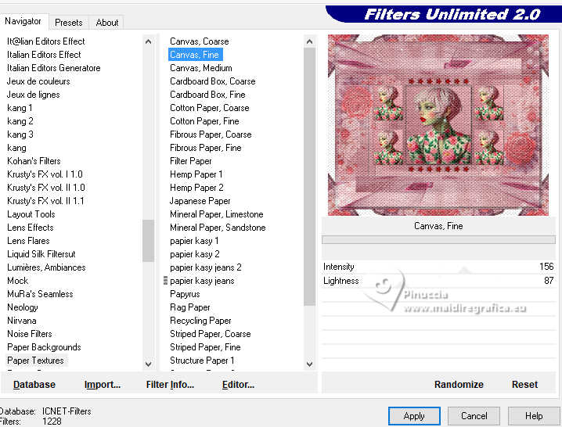Viewport: 562px width, 427px height.
Task: Select the Mock category
Action: click(18, 281)
